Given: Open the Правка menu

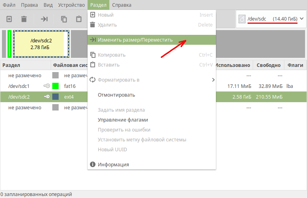Looking at the screenshot, I should pos(29,5).
